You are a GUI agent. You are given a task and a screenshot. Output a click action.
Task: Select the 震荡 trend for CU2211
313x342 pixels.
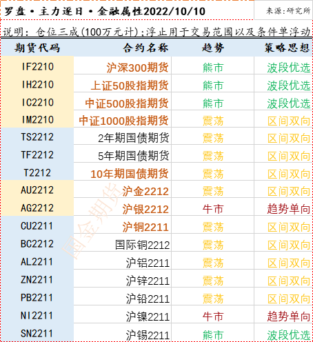tap(213, 227)
